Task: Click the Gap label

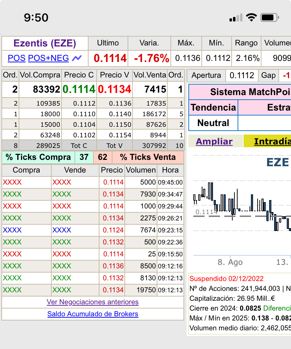Action: [269, 75]
